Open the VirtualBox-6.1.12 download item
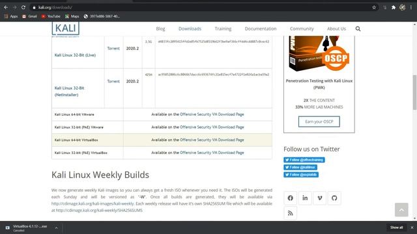Image resolution: width=417 pixels, height=234 pixels. 30,227
